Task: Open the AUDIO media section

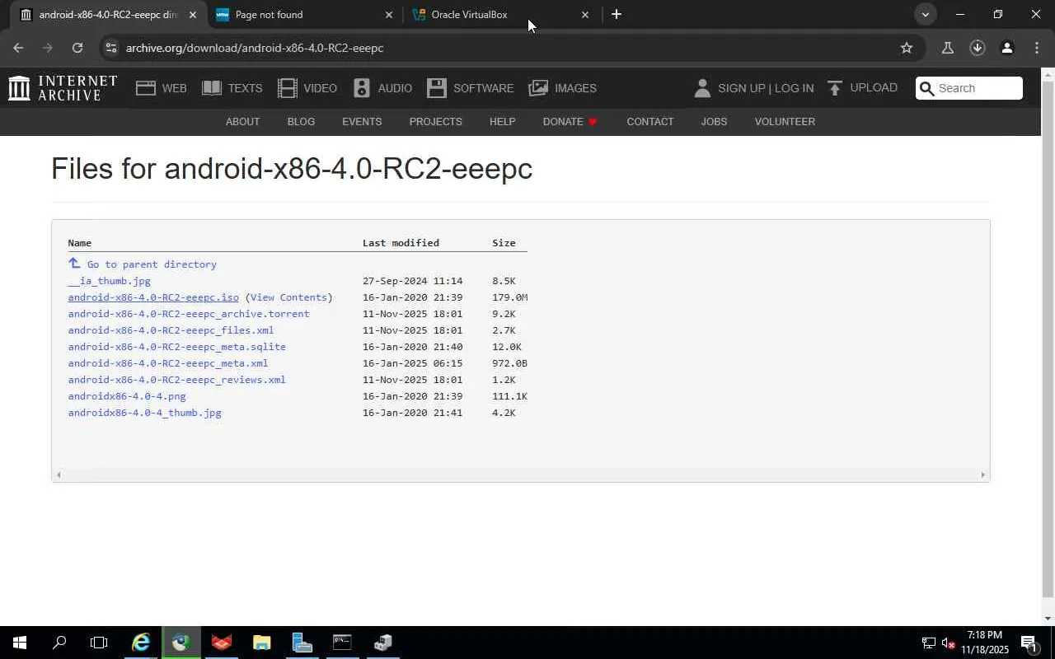Action: click(x=382, y=88)
